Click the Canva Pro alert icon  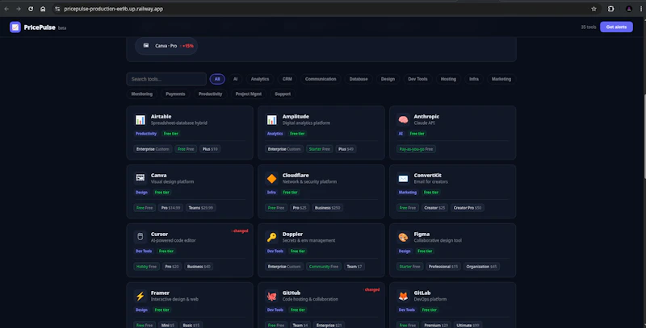coord(146,46)
